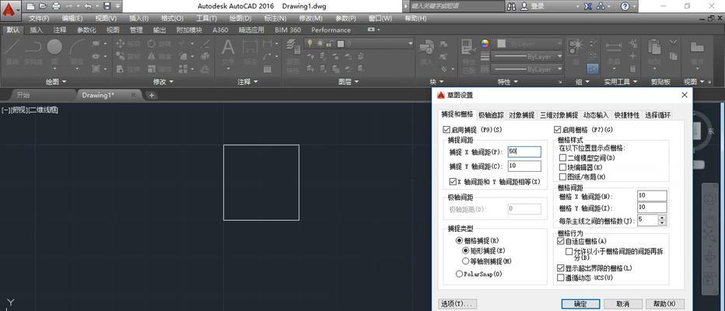
Task: Click the 捕捉 X 轴间距 input field
Action: point(524,152)
